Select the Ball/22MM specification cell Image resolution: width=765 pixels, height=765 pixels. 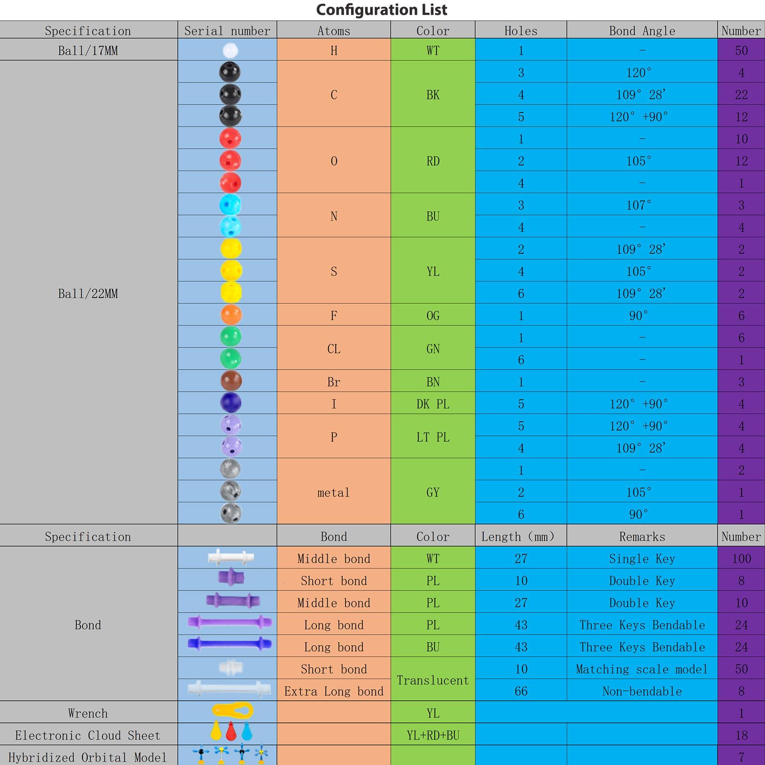pos(88,293)
